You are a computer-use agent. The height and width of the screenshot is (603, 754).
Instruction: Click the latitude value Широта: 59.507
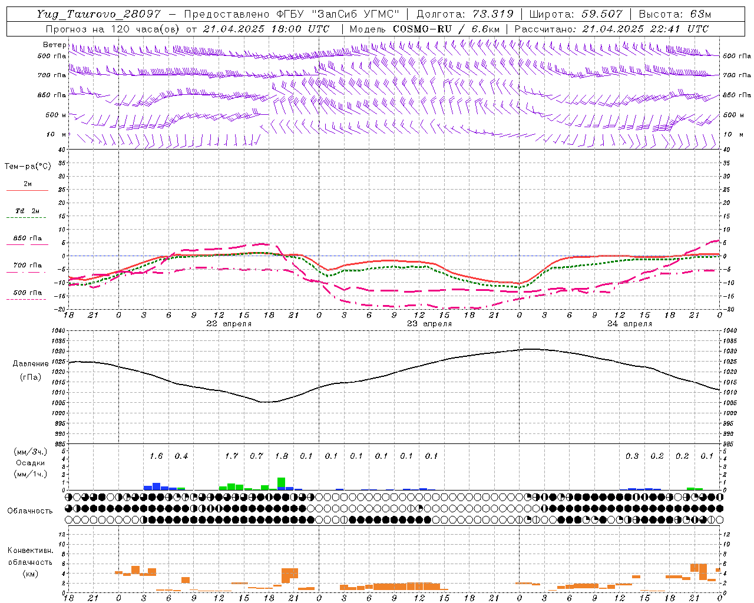(x=576, y=14)
